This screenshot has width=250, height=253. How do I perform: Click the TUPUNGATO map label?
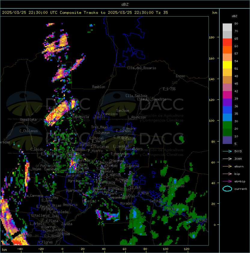pos(49,209)
